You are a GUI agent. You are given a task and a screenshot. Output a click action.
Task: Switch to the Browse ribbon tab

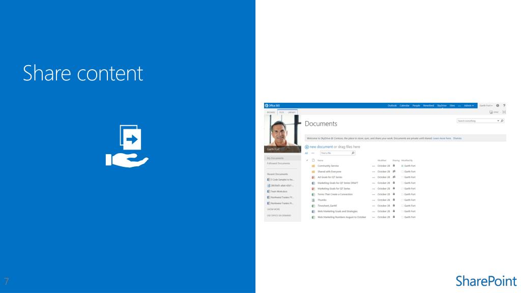(x=271, y=112)
